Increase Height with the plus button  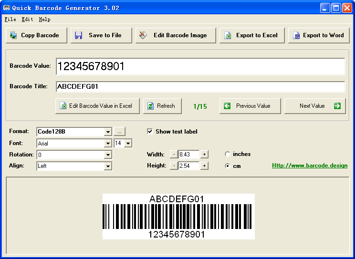tap(204, 166)
